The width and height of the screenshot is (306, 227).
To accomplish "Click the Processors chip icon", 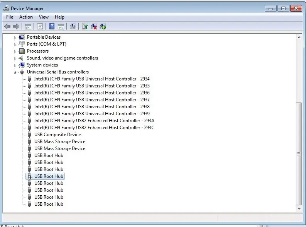I will click(x=22, y=51).
